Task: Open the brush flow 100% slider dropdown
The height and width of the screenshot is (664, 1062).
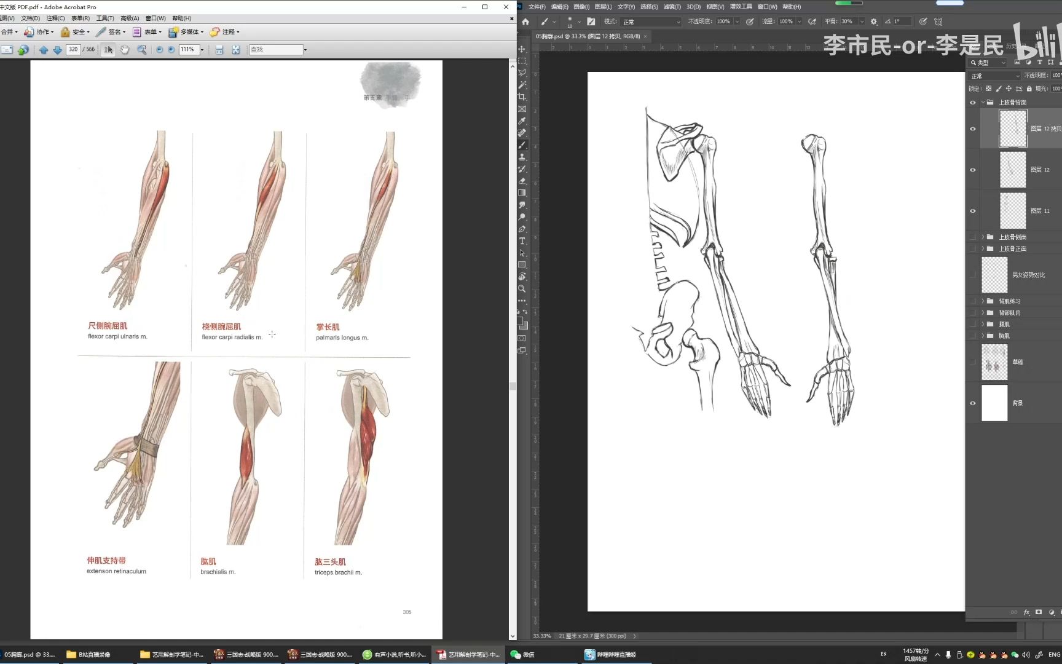Action: point(799,22)
